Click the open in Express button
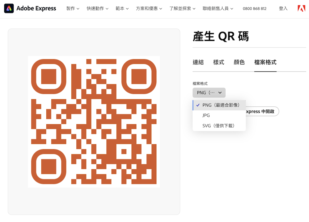Screen dimensions: 309x222 (x=262, y=111)
